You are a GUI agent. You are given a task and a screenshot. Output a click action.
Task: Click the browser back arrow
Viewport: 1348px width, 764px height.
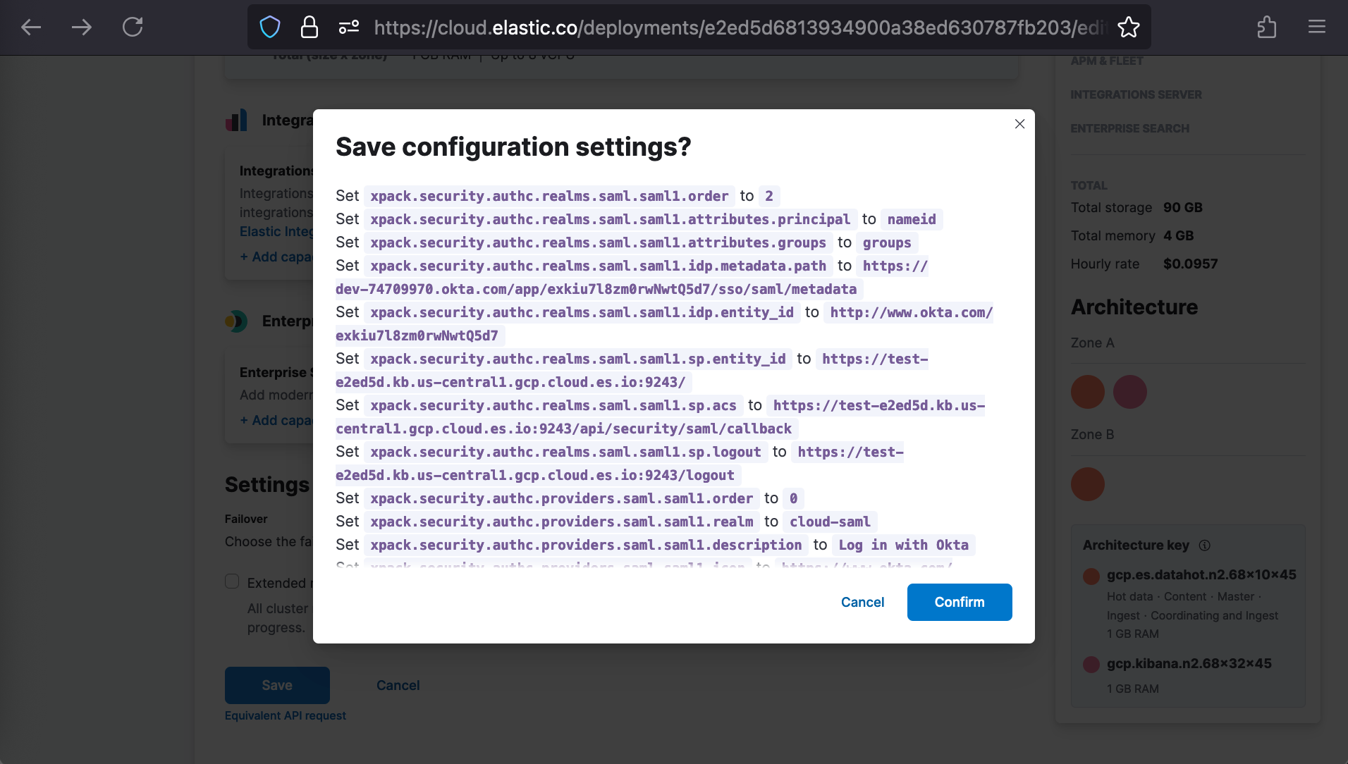(x=31, y=27)
